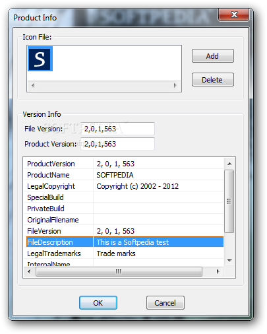Screen dimensions: 267x334
Task: Select the ProductName row
Action: tap(124, 175)
